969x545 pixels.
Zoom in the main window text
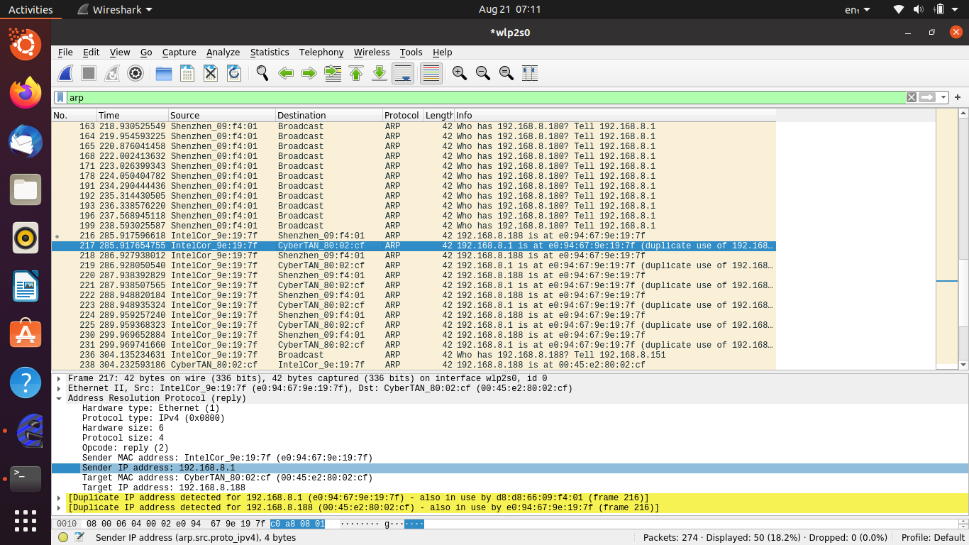460,73
